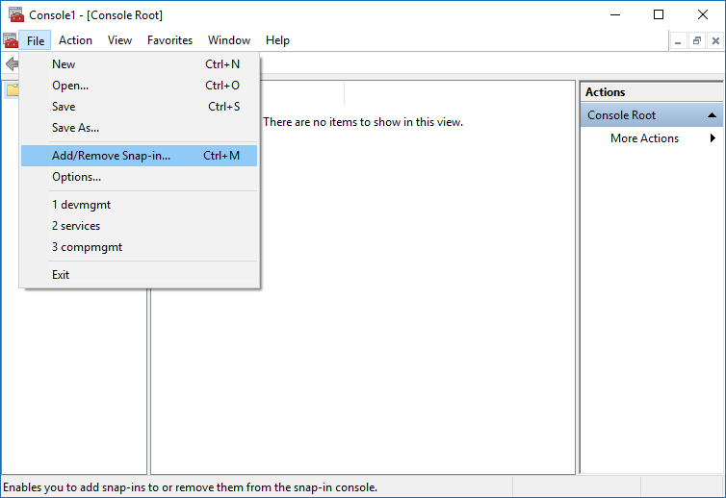Close the Console1 main window

[702, 14]
